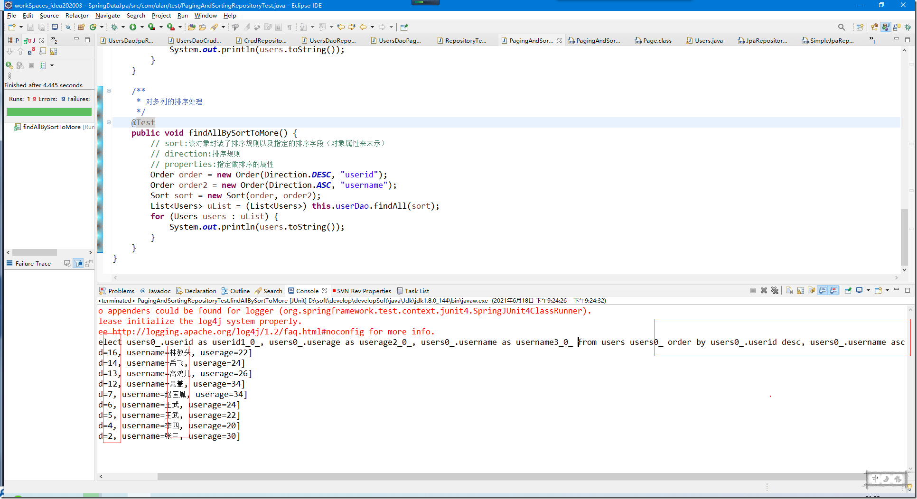Click the Save toolbar icon
This screenshot has width=917, height=499.
point(30,27)
